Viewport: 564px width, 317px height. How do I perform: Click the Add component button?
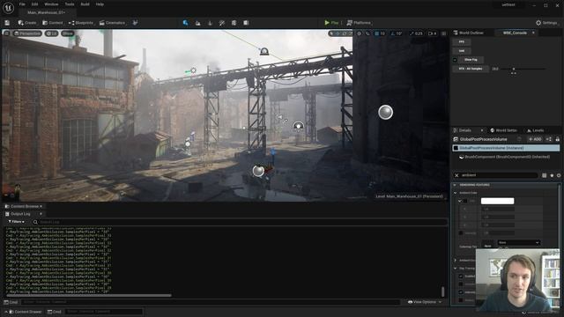tap(535, 139)
